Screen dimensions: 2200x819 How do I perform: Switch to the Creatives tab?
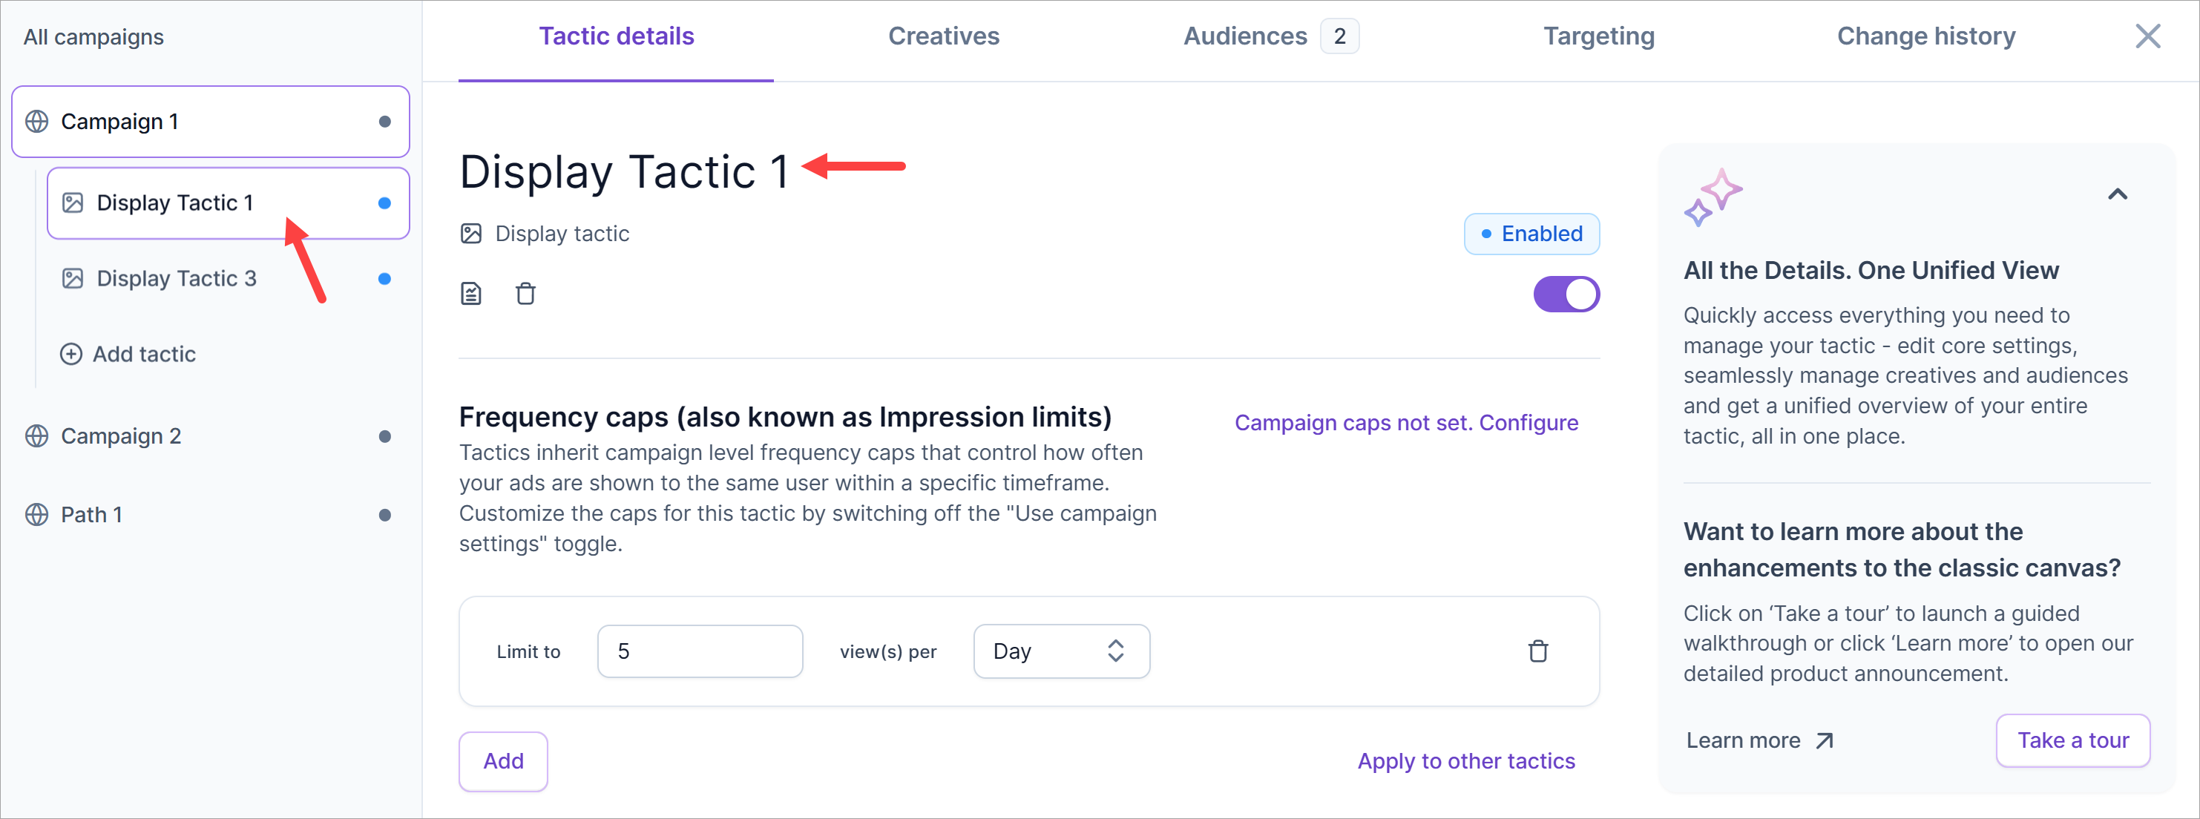tap(943, 37)
